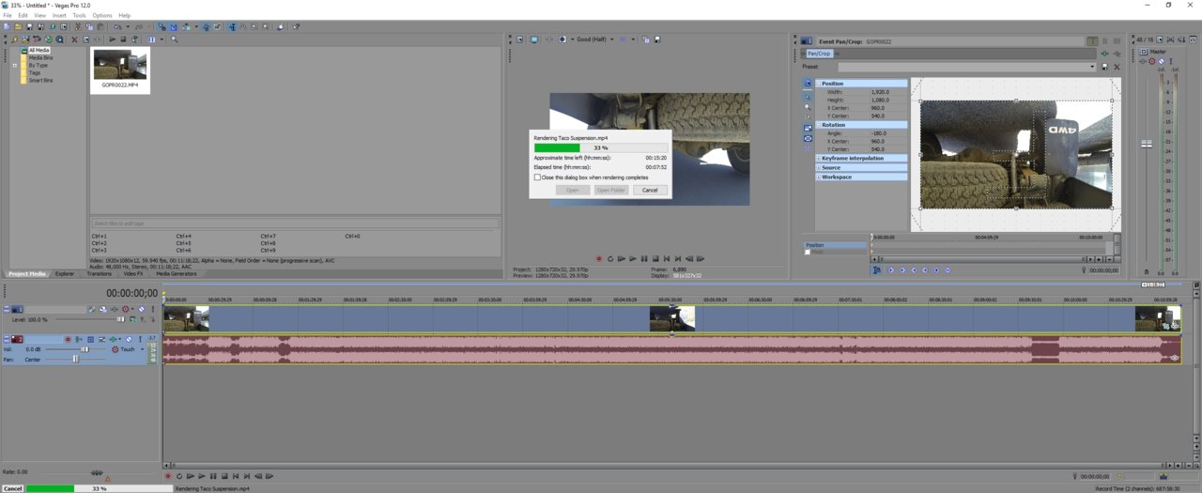Open the audio track Touch automation dropdown
1202x493 pixels.
pos(142,349)
